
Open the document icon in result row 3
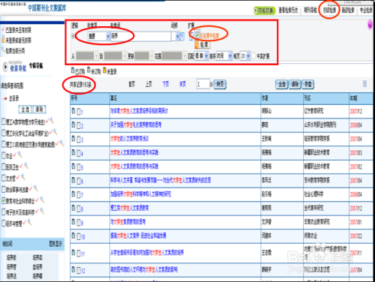73,139
